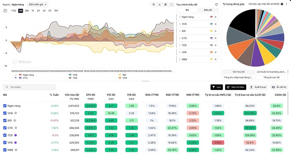
Task: Remove Ngân hàng from the chart list
Action: 216,17
